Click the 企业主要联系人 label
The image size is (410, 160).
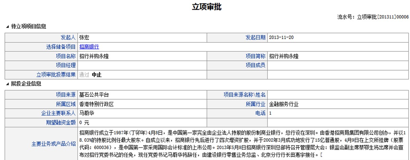[x=58, y=113]
